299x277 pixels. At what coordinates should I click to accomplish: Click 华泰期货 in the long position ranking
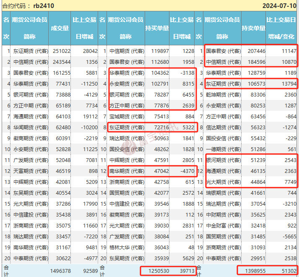127,73
